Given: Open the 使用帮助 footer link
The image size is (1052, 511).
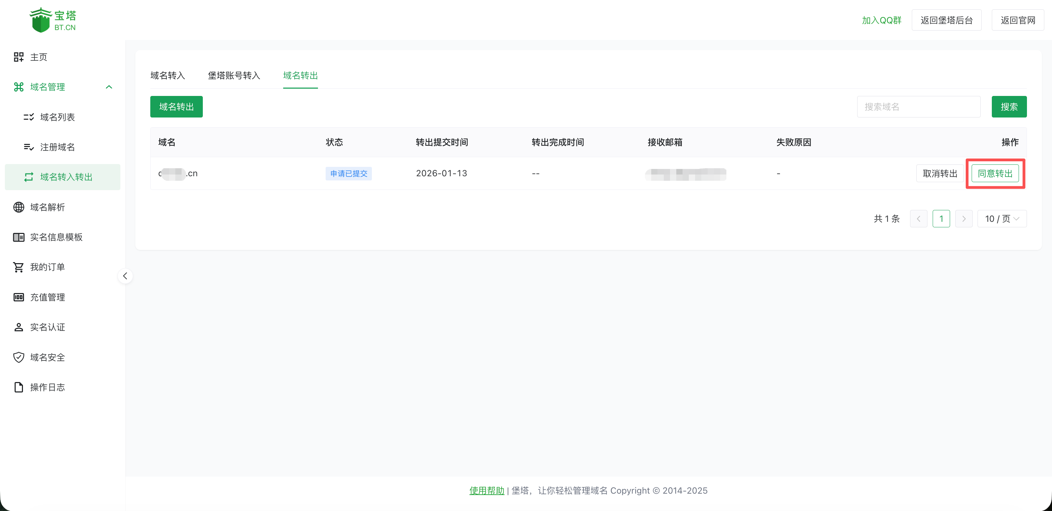Looking at the screenshot, I should coord(486,490).
